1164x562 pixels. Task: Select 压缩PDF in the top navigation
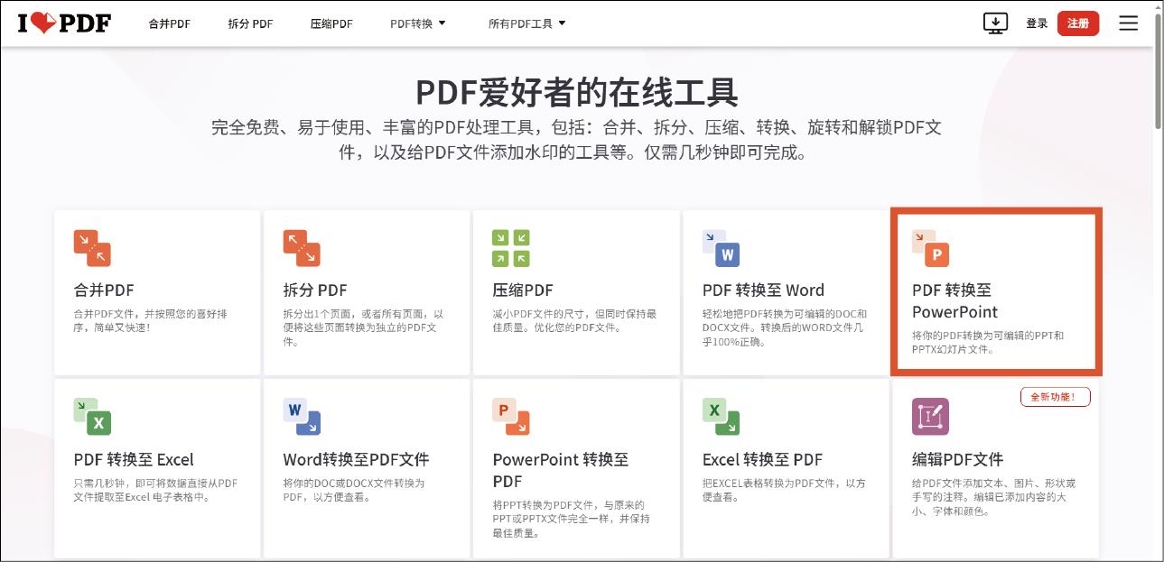[331, 23]
